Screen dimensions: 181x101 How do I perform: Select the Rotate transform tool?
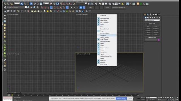38,4
